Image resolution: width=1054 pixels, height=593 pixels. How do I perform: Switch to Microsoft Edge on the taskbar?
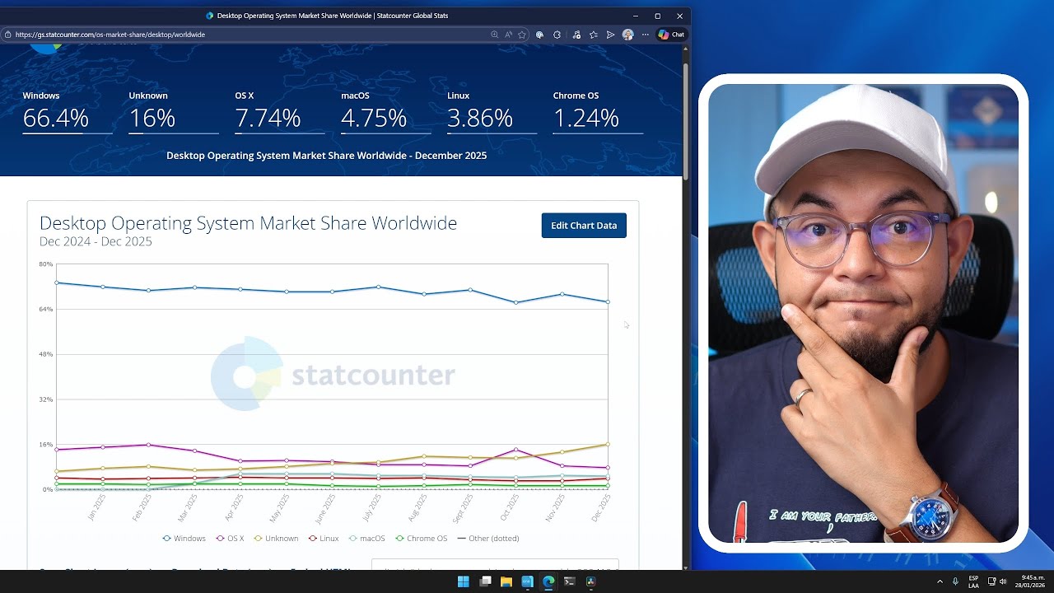click(548, 581)
